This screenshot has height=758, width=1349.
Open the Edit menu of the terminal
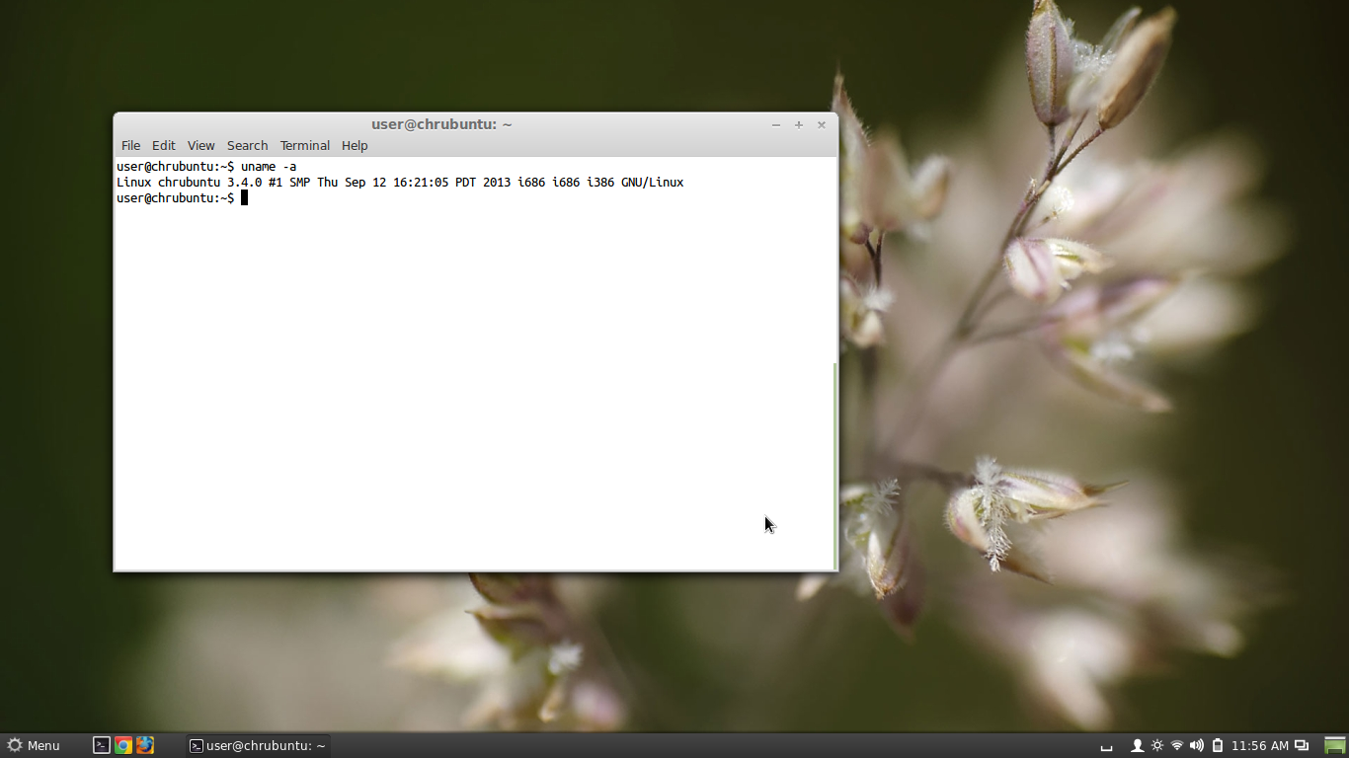tap(163, 145)
